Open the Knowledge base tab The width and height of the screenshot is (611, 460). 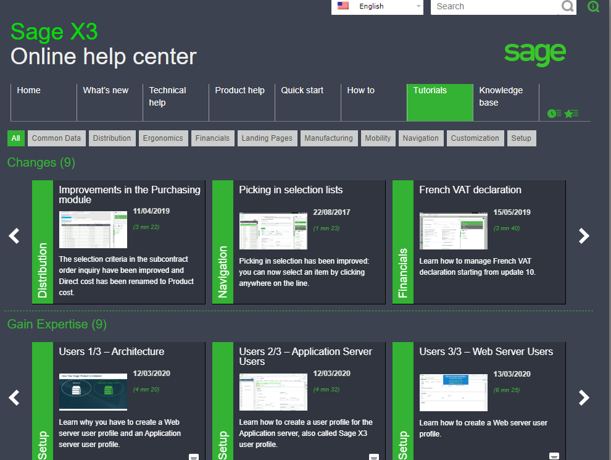tap(506, 102)
